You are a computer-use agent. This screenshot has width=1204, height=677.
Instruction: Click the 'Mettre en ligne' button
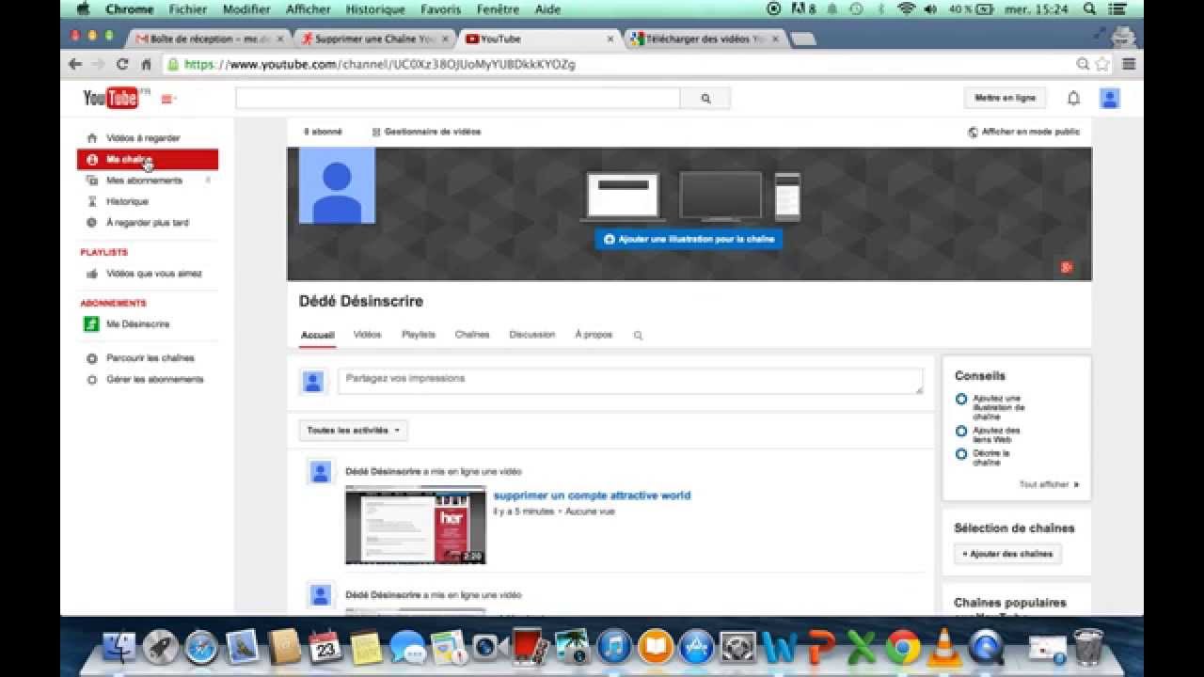click(1004, 98)
